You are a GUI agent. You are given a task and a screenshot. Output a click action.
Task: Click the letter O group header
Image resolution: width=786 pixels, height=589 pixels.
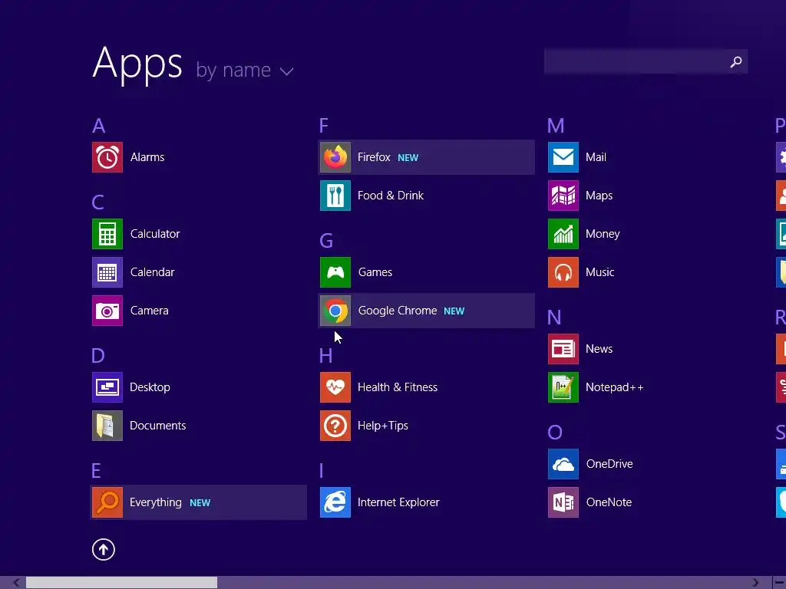pyautogui.click(x=555, y=433)
